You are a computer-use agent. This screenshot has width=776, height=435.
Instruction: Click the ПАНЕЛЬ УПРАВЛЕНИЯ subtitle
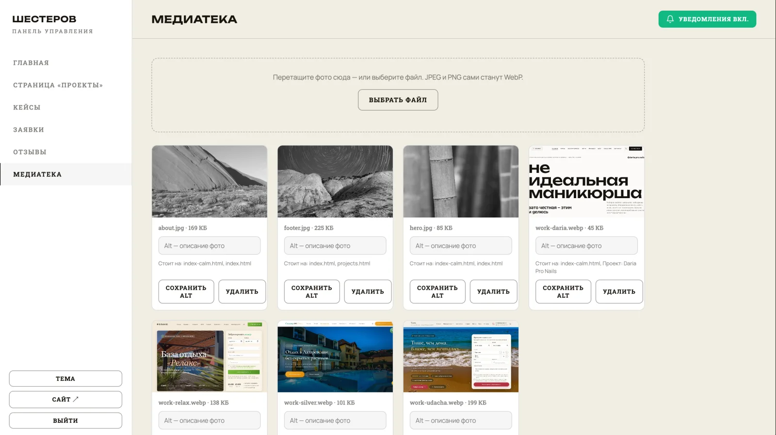(52, 31)
